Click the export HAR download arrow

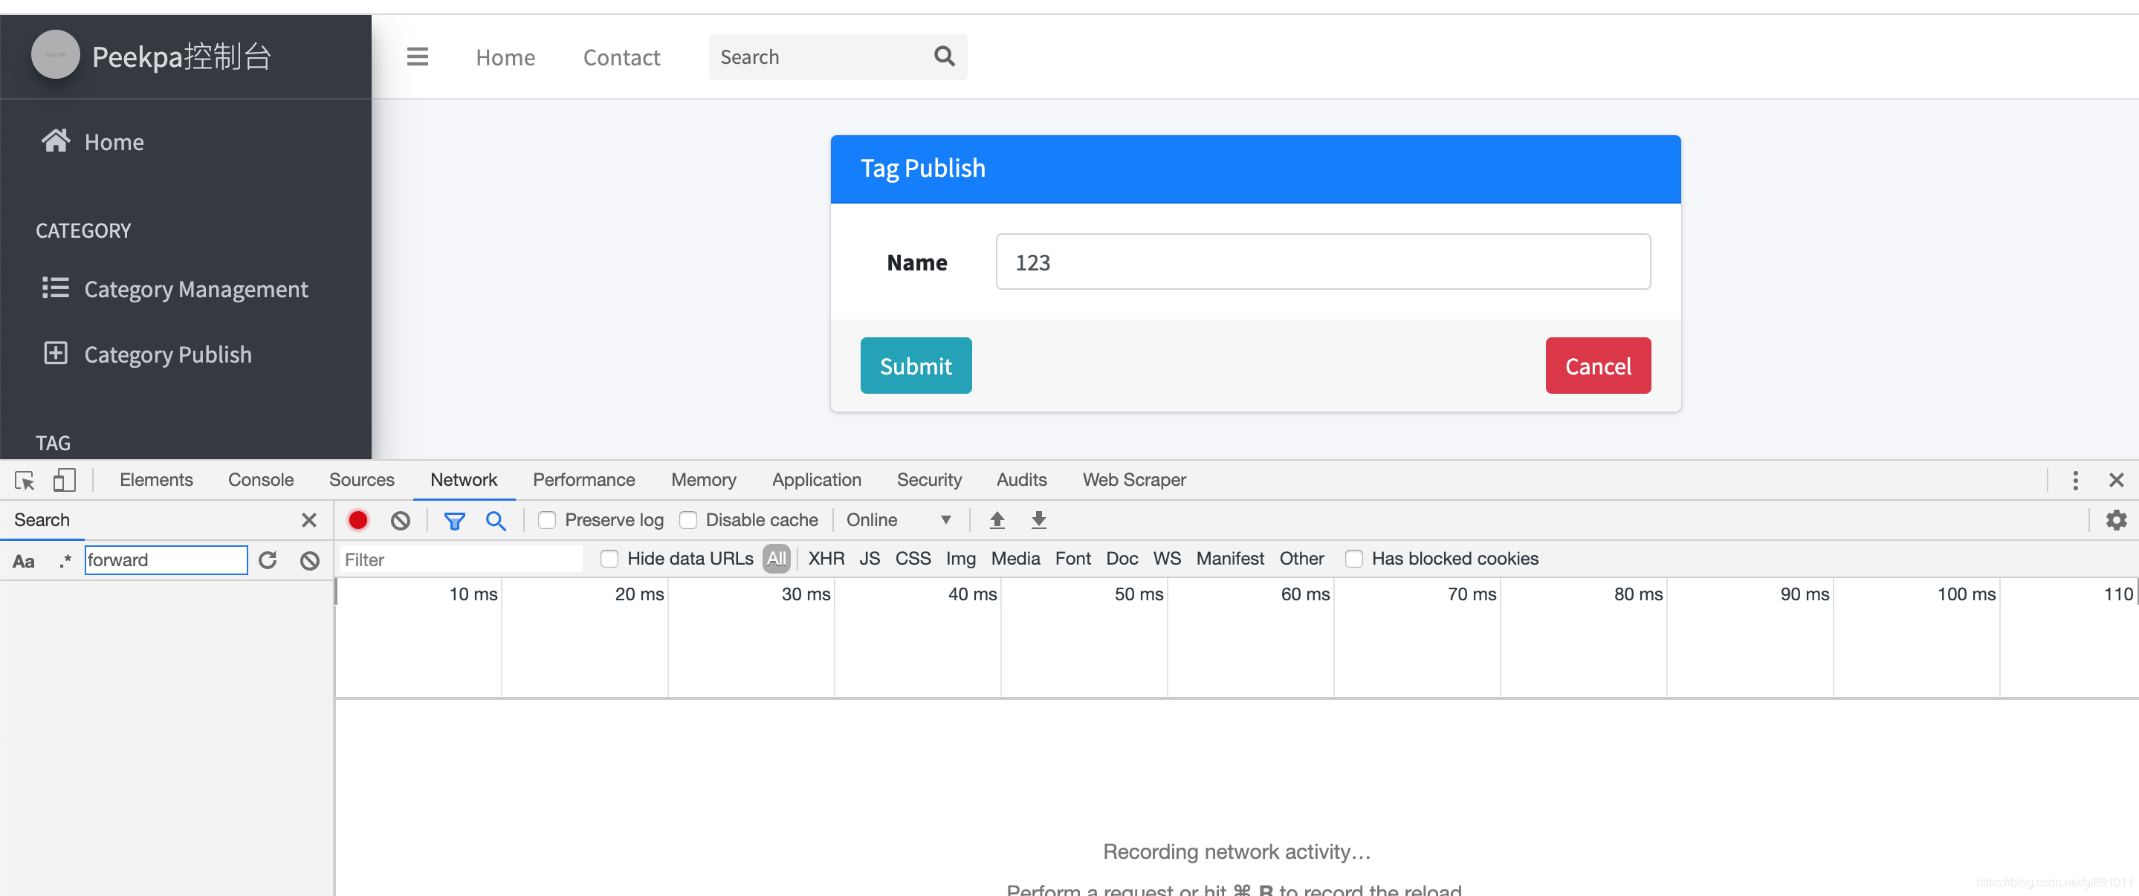1038,520
